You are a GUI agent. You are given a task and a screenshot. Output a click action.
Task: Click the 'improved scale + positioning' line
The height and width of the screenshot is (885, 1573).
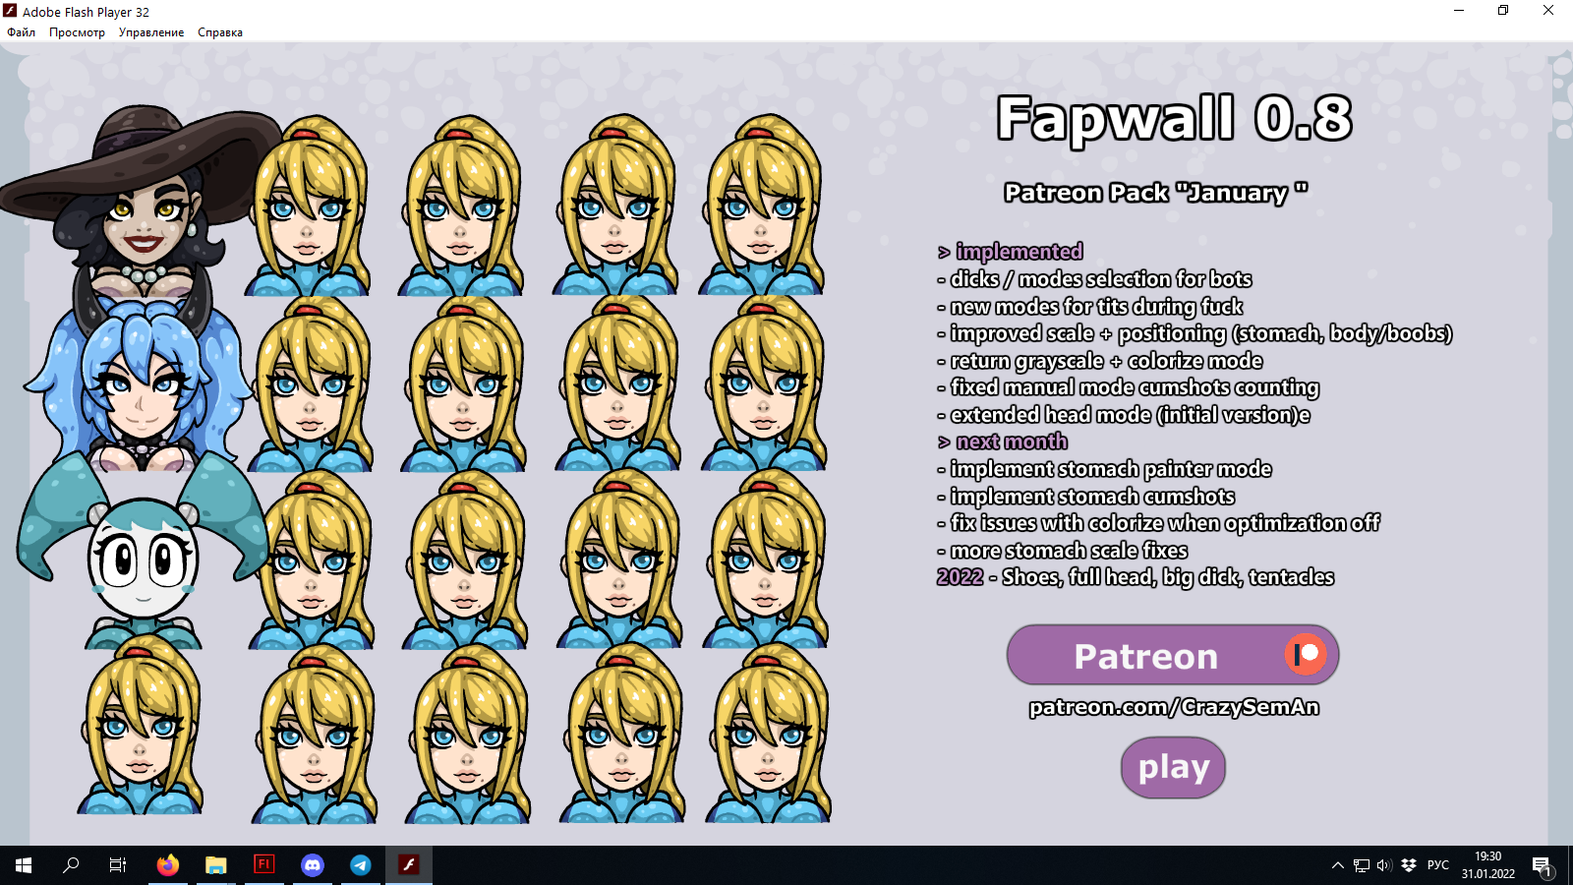1194,333
